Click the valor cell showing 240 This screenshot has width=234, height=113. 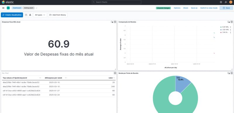(x=113, y=87)
